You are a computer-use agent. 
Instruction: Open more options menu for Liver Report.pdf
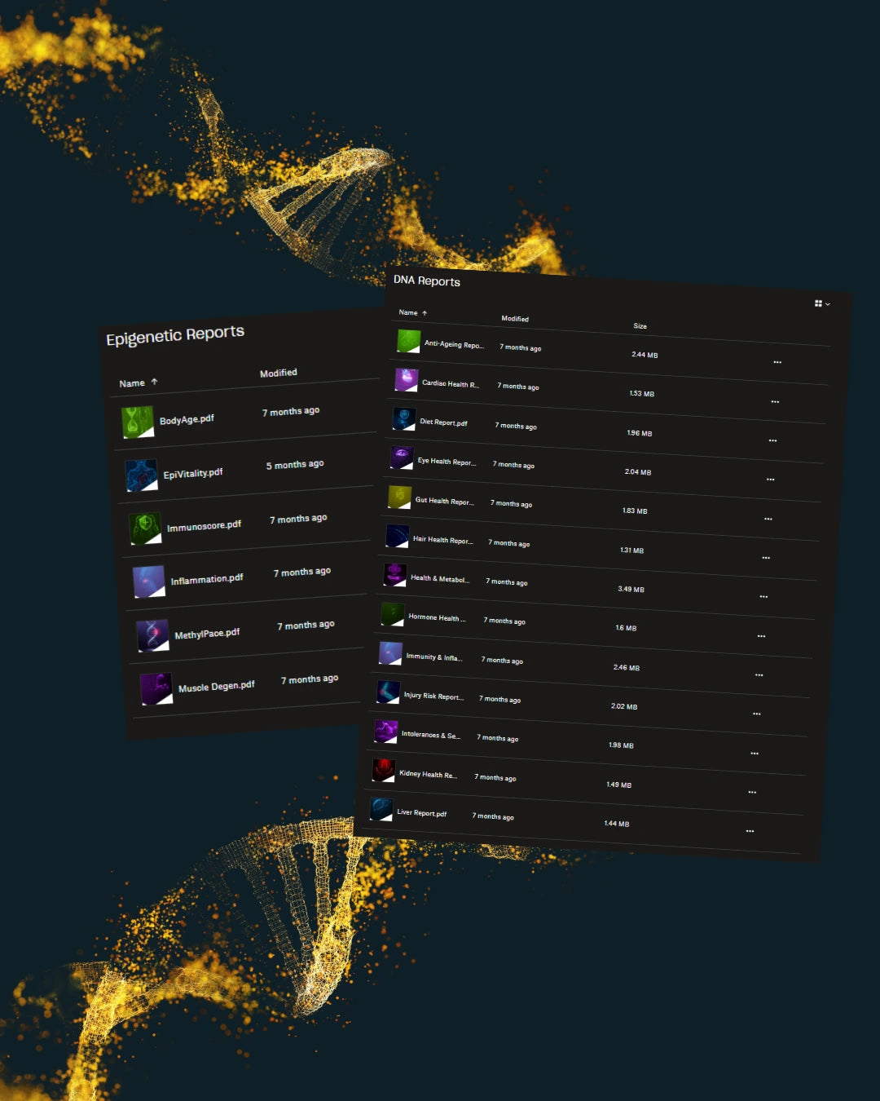click(x=750, y=831)
